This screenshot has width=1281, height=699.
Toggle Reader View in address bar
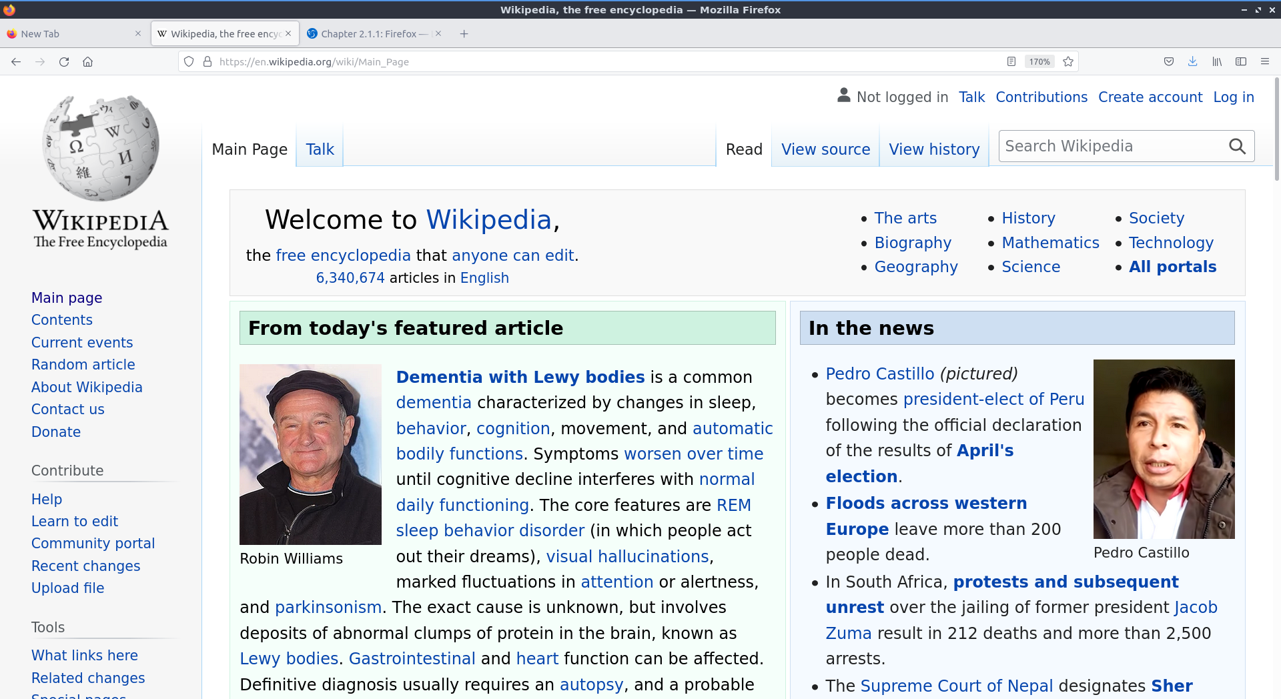pos(1011,62)
